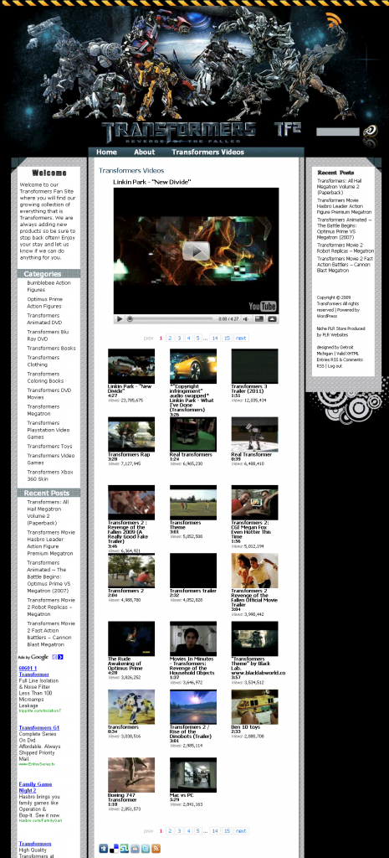This screenshot has height=858, width=389.
Task: Click the orange RSS feed icon in header
Action: (333, 20)
